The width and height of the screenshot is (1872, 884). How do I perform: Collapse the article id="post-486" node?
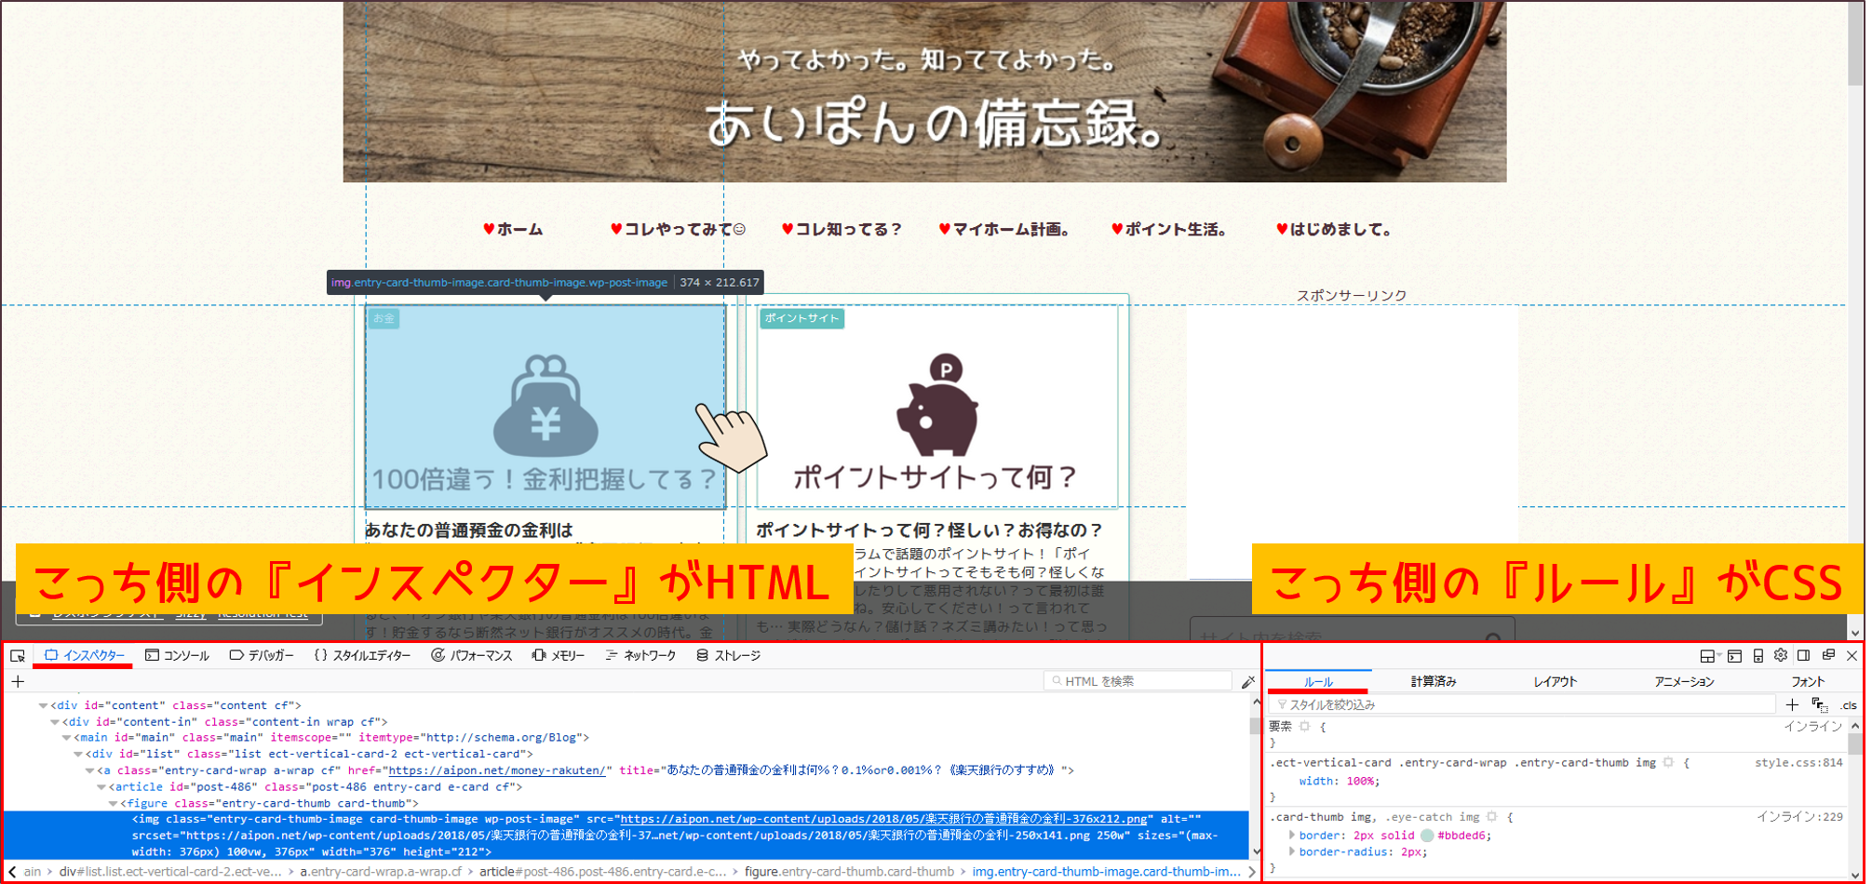(101, 787)
